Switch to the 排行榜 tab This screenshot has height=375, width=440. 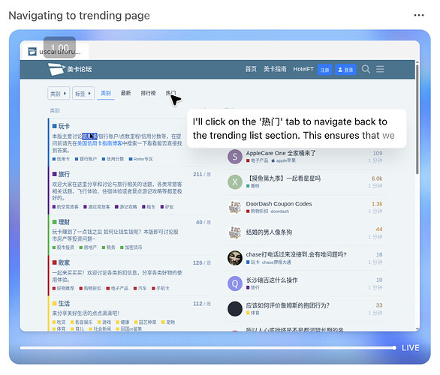[148, 93]
